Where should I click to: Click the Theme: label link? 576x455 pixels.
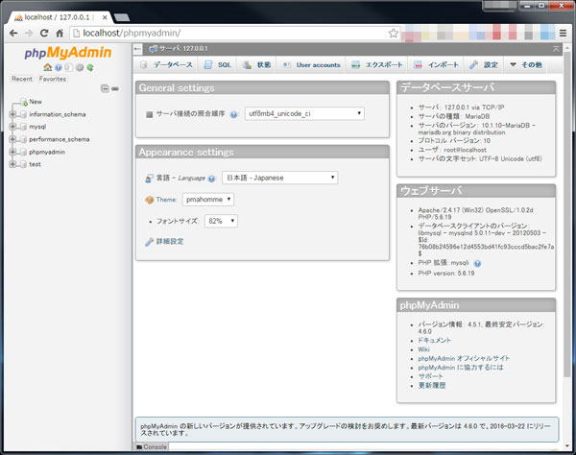[166, 200]
